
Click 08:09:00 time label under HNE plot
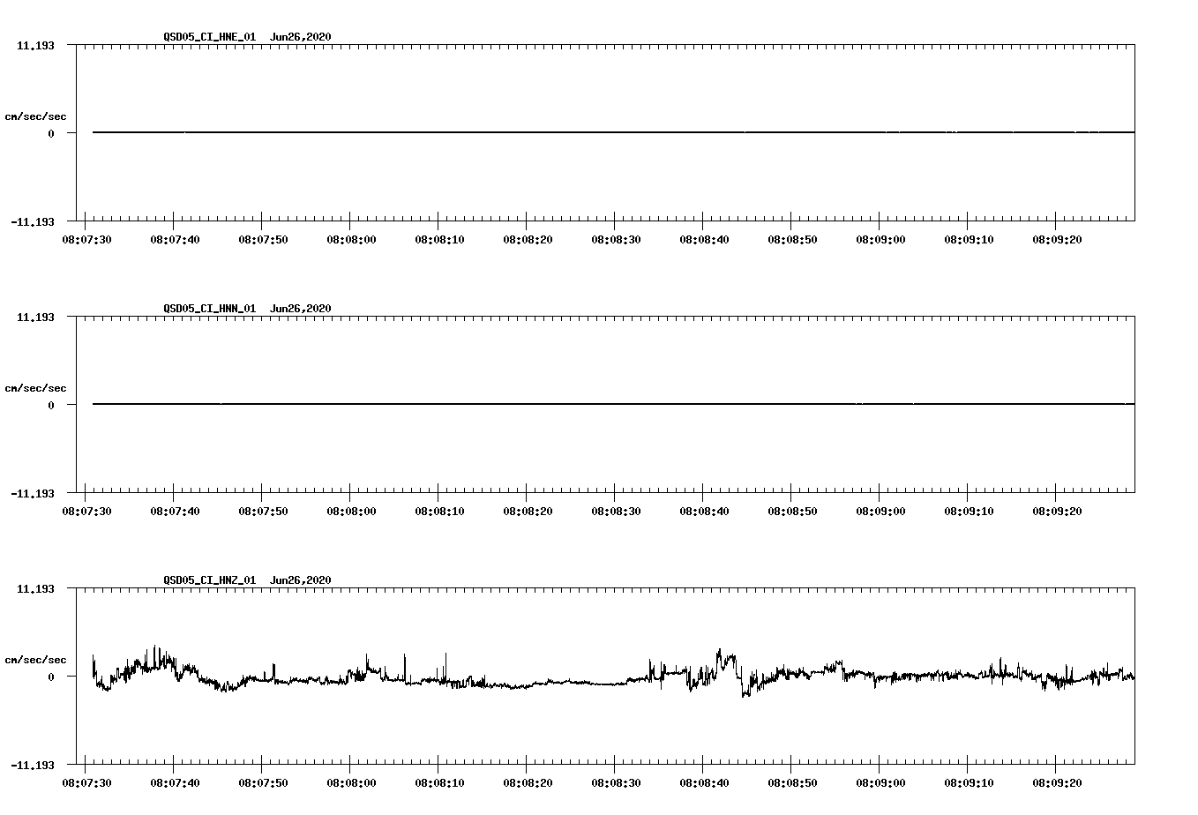(x=880, y=239)
